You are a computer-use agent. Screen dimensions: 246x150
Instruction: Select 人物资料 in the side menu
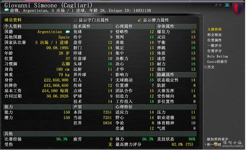click(x=214, y=30)
